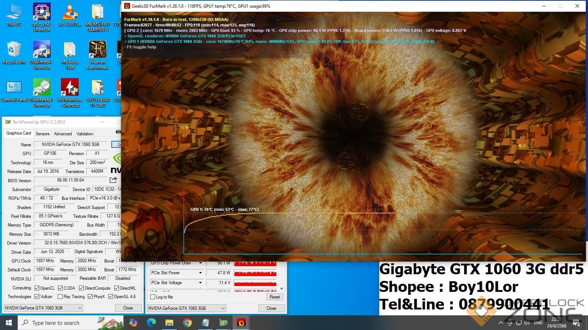588x330 pixels.
Task: Launch HWMonitor shortcut
Action: coord(70,93)
